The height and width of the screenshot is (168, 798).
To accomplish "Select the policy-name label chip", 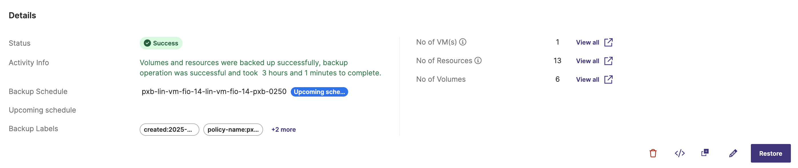I will pos(233,129).
